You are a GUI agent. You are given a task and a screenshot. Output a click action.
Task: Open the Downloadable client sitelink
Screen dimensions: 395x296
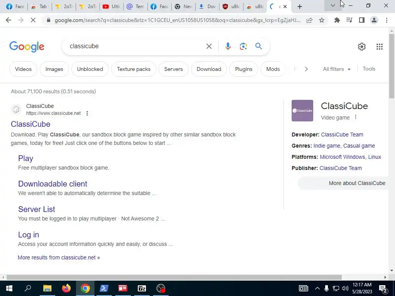coord(52,184)
